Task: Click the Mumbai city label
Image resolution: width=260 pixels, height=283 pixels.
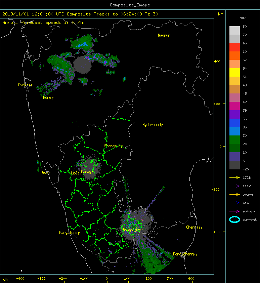Action: coord(25,84)
